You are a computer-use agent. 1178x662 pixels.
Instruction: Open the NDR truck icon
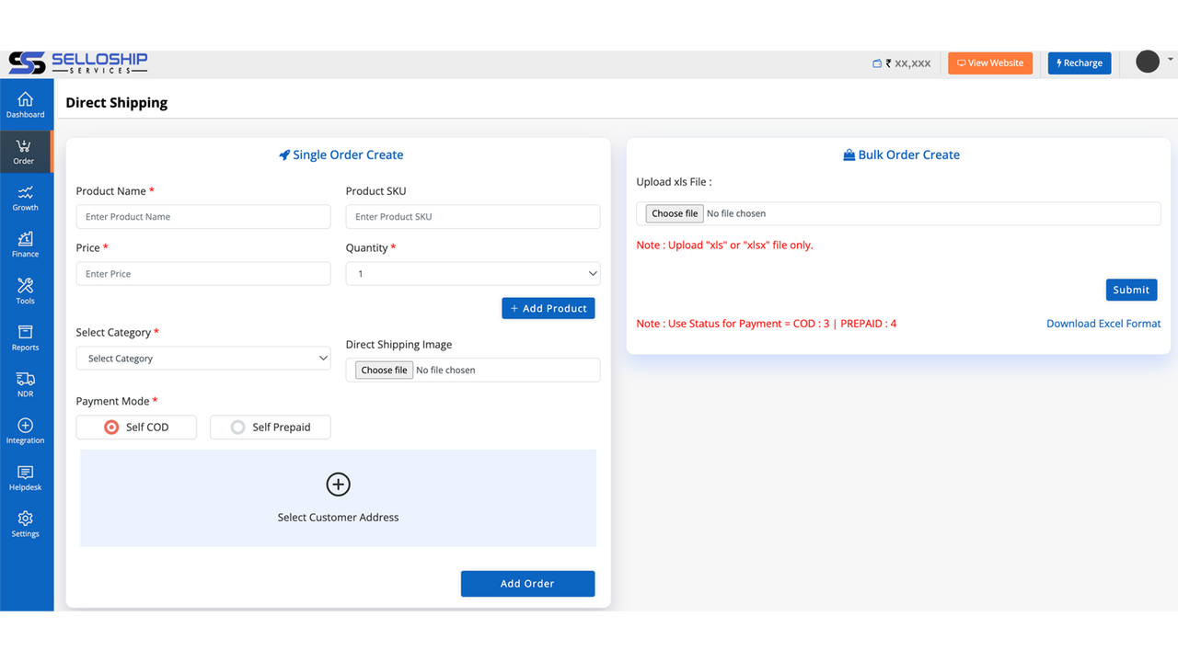point(26,379)
